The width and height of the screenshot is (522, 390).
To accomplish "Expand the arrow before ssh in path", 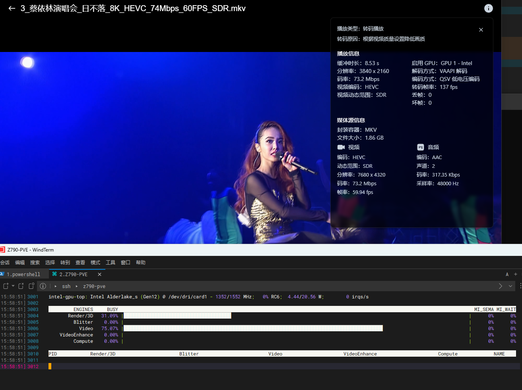I will click(56, 286).
